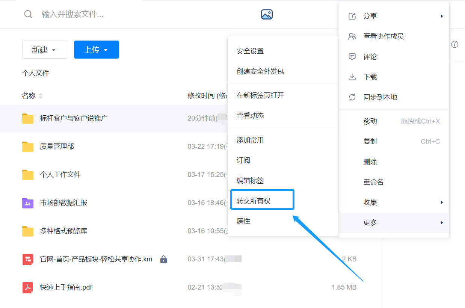The width and height of the screenshot is (465, 308).
Task: Click the collaborators people icon
Action: [352, 36]
